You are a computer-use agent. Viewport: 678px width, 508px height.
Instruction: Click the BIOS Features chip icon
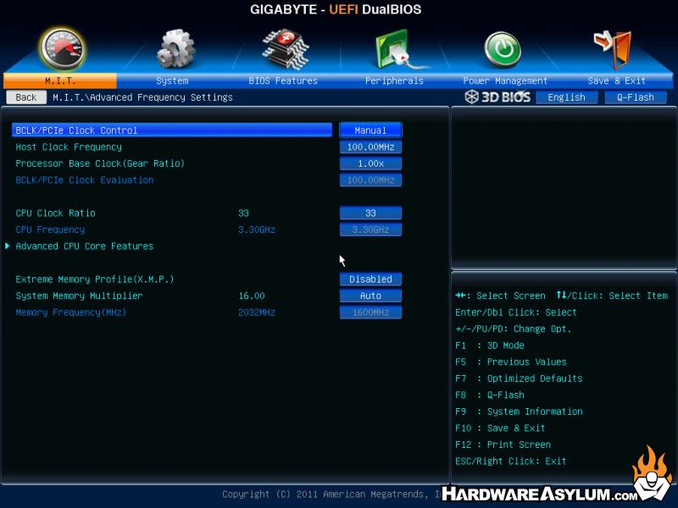tap(286, 49)
